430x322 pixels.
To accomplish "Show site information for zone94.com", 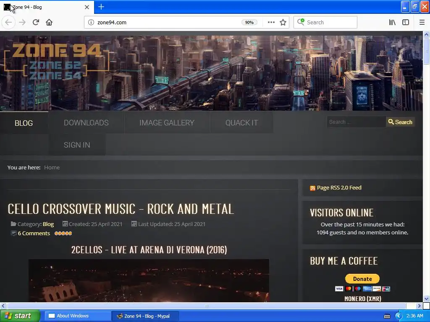I will (x=91, y=23).
